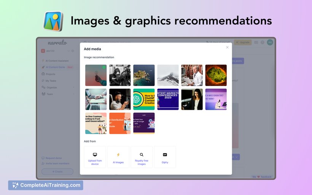Open AI Content Assistant in sidebar
Image resolution: width=312 pixels, height=195 pixels.
tap(57, 61)
